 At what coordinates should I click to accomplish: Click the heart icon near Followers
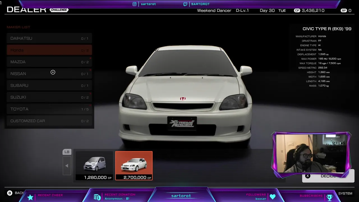click(273, 197)
